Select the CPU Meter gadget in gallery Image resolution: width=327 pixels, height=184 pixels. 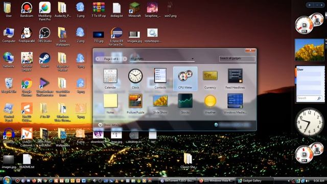click(185, 79)
